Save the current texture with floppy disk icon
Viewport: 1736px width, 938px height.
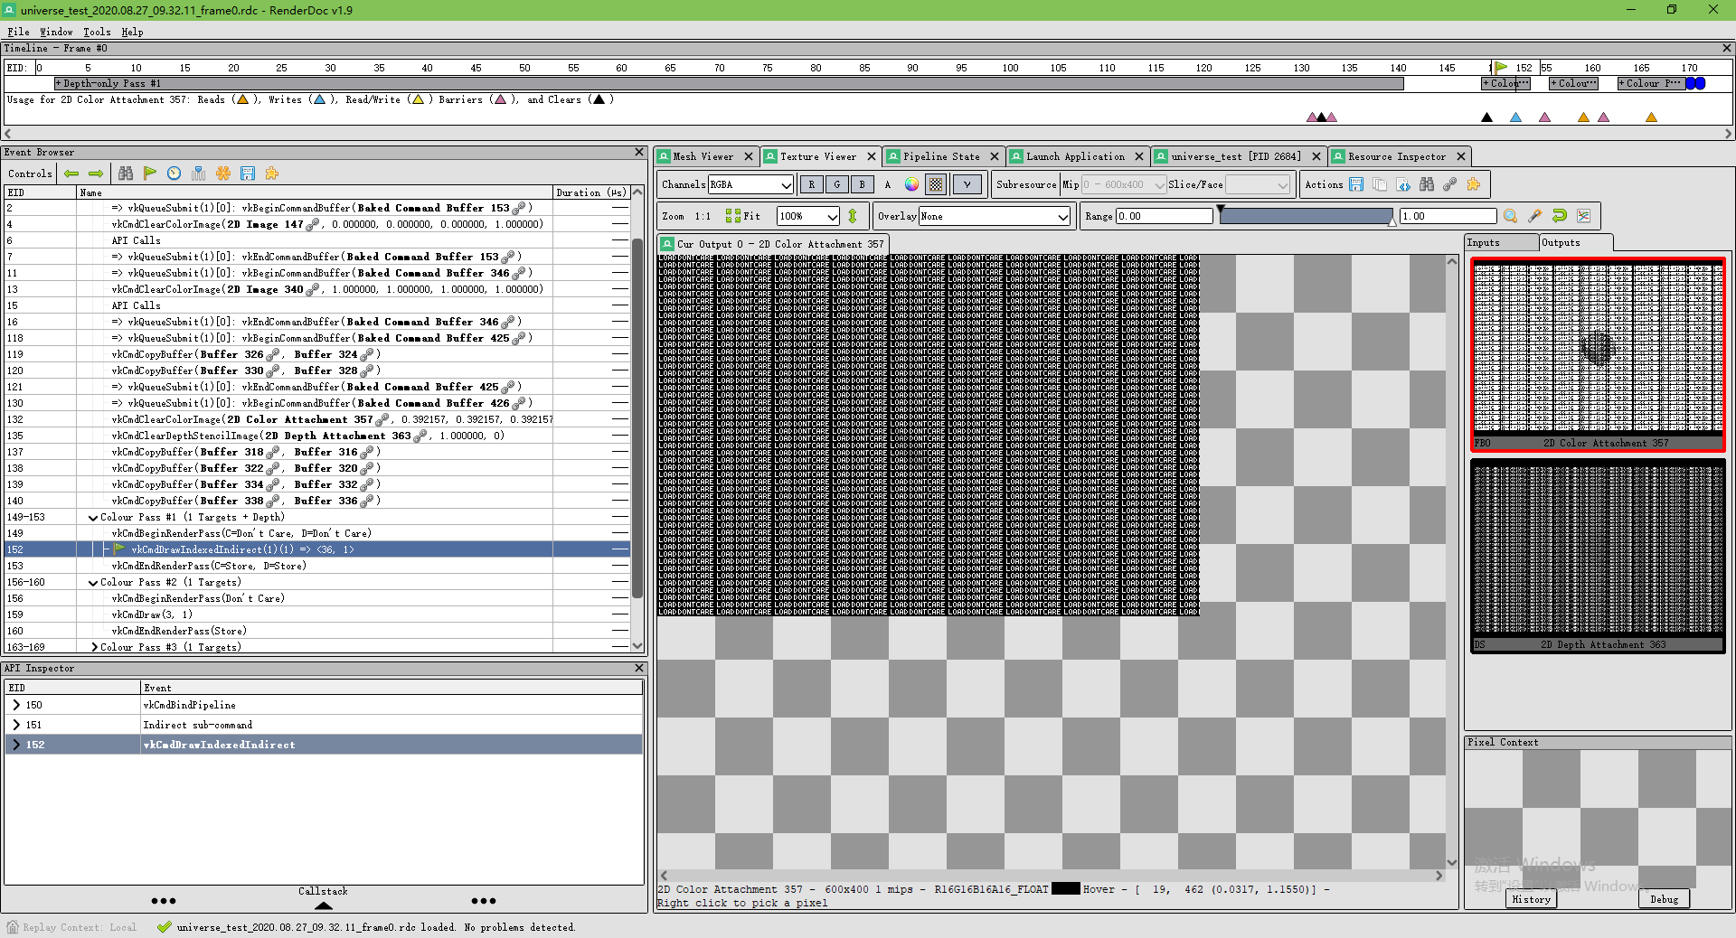point(1356,184)
